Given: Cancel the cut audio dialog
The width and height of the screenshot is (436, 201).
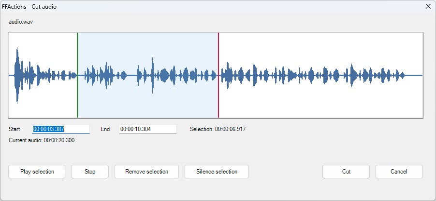Looking at the screenshot, I should click(x=399, y=172).
